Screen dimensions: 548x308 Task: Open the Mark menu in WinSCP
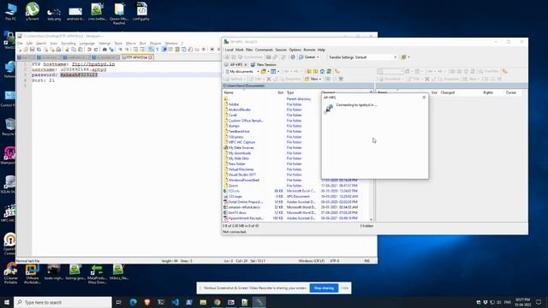[x=240, y=50]
